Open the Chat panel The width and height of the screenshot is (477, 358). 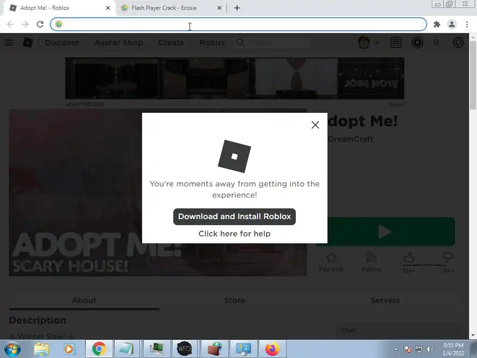(398, 330)
